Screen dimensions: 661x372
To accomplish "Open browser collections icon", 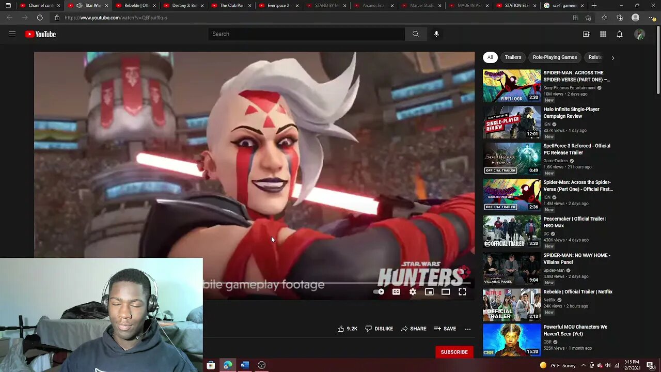I will point(620,18).
